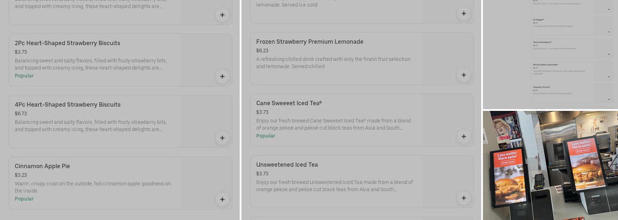This screenshot has width=618, height=220.
Task: Hit the plus icon for Unsweetened Iced Tea
Action: 463,198
